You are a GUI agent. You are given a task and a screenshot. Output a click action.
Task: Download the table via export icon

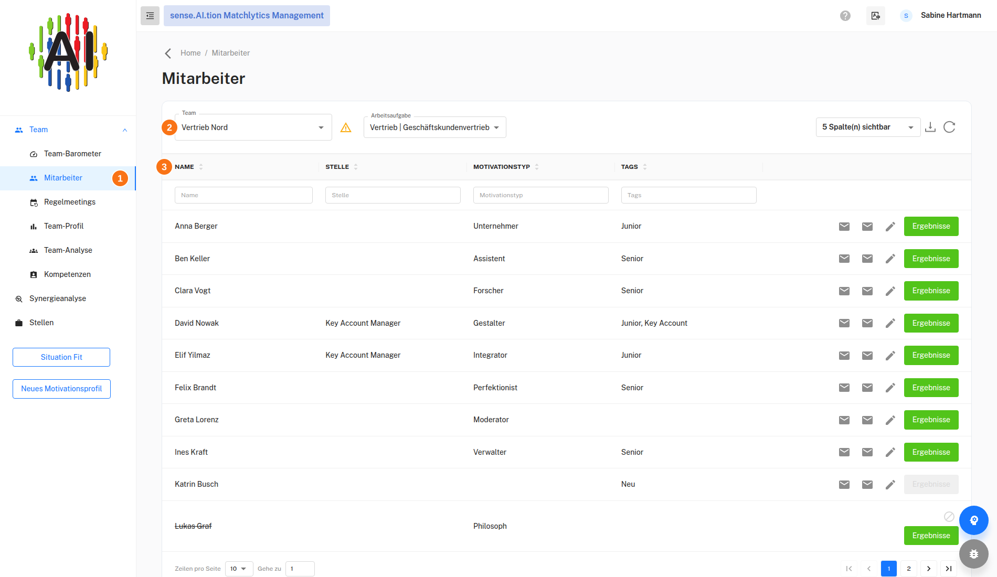(x=930, y=127)
